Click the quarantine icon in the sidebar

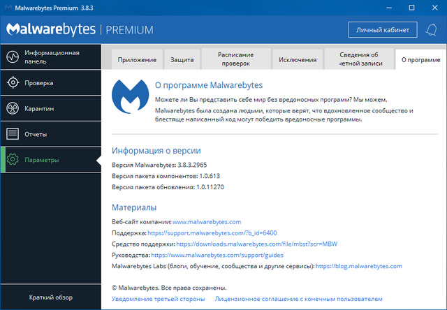click(x=12, y=109)
